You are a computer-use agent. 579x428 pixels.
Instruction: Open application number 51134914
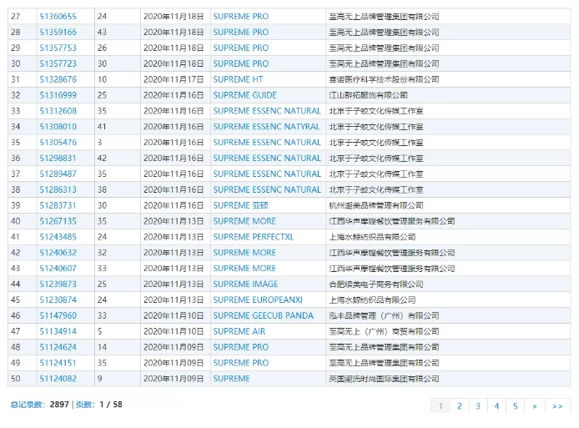point(58,331)
